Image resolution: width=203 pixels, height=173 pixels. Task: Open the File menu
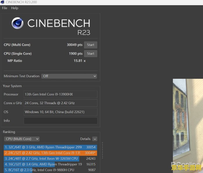click(5, 8)
